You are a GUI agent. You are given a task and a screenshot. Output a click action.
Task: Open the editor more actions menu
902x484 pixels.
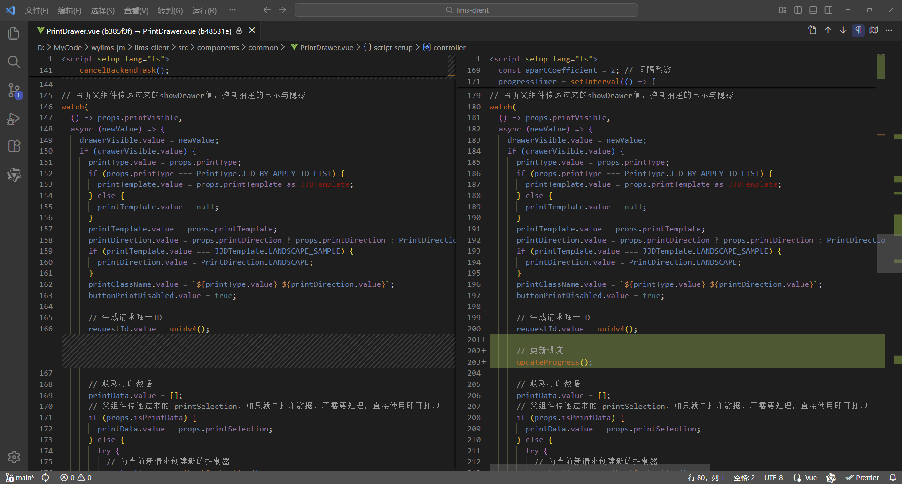pyautogui.click(x=889, y=30)
